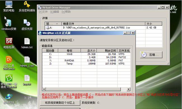This screenshot has width=182, height=109.
Task: Select the A: virtual drive row
Action: click(x=103, y=28)
